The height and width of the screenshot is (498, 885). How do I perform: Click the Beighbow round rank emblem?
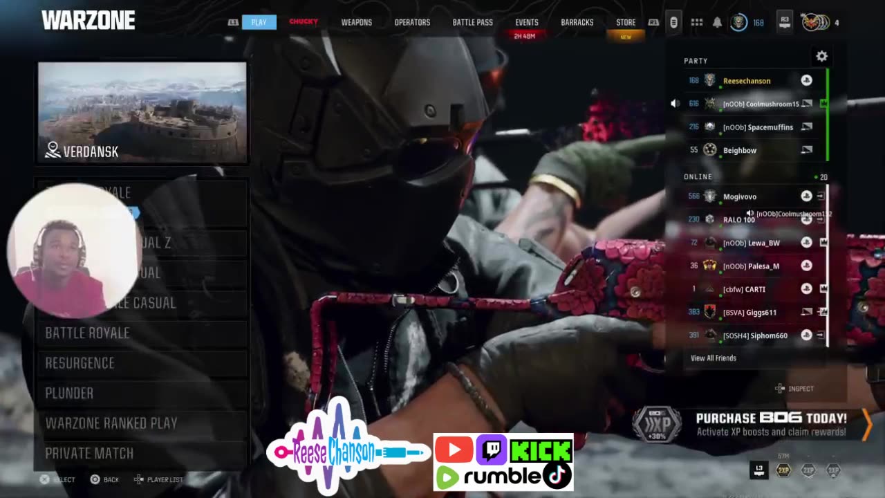[710, 150]
